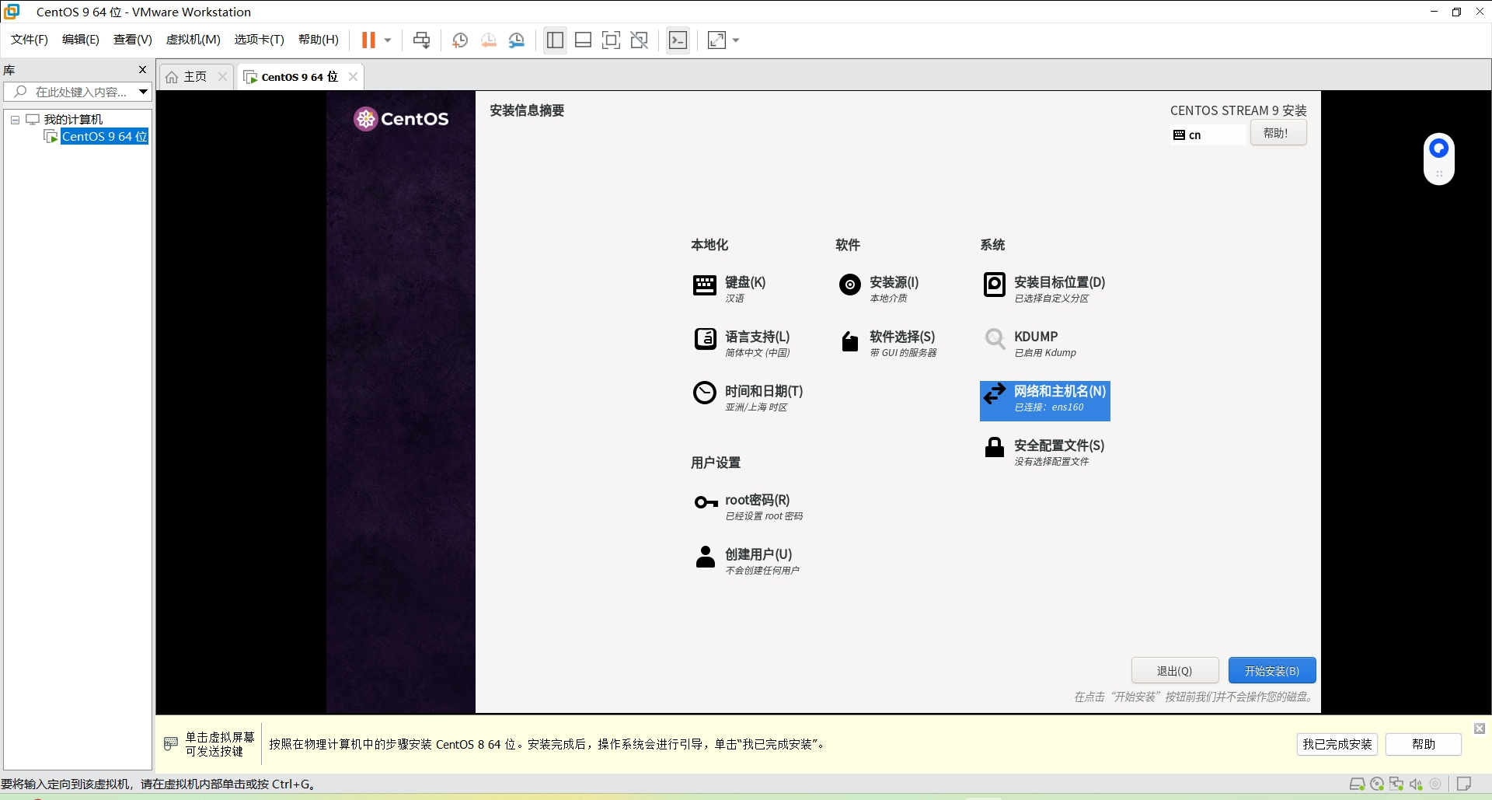
Task: Click the Unity mode toolbar icon
Action: coord(639,40)
